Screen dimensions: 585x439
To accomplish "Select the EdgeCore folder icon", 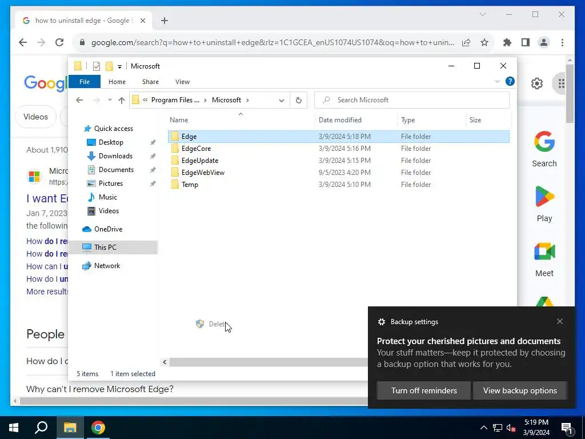I will pyautogui.click(x=175, y=149).
